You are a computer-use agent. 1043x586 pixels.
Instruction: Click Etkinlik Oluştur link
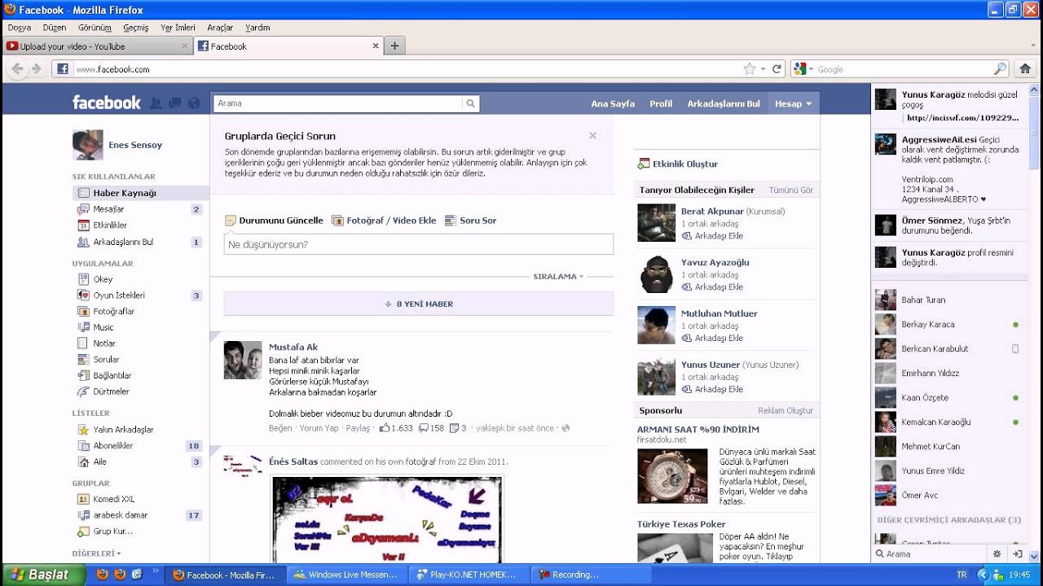[678, 164]
